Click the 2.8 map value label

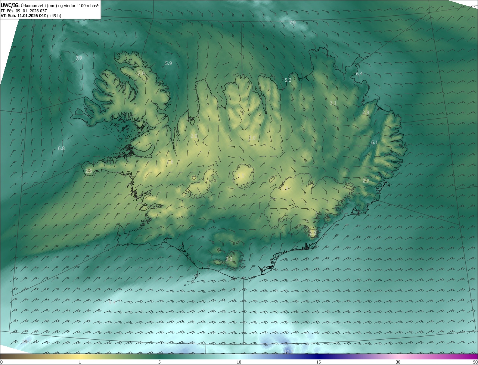coord(366,113)
